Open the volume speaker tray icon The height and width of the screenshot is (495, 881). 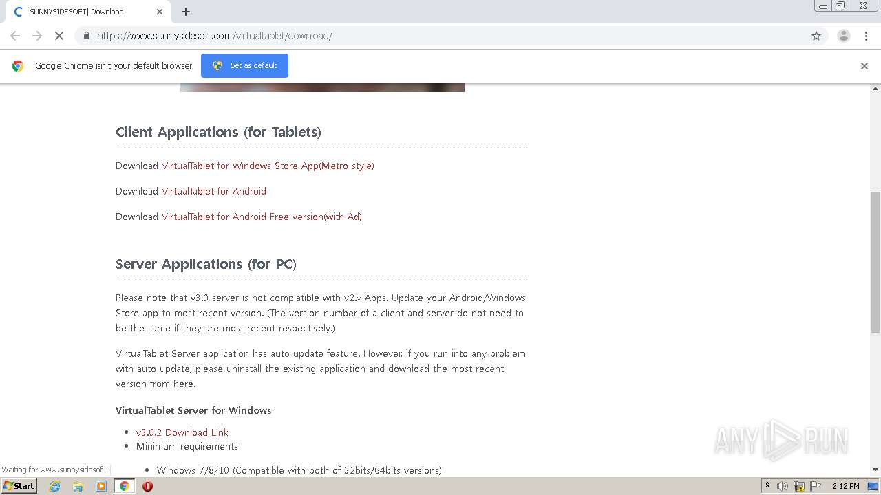(x=783, y=486)
